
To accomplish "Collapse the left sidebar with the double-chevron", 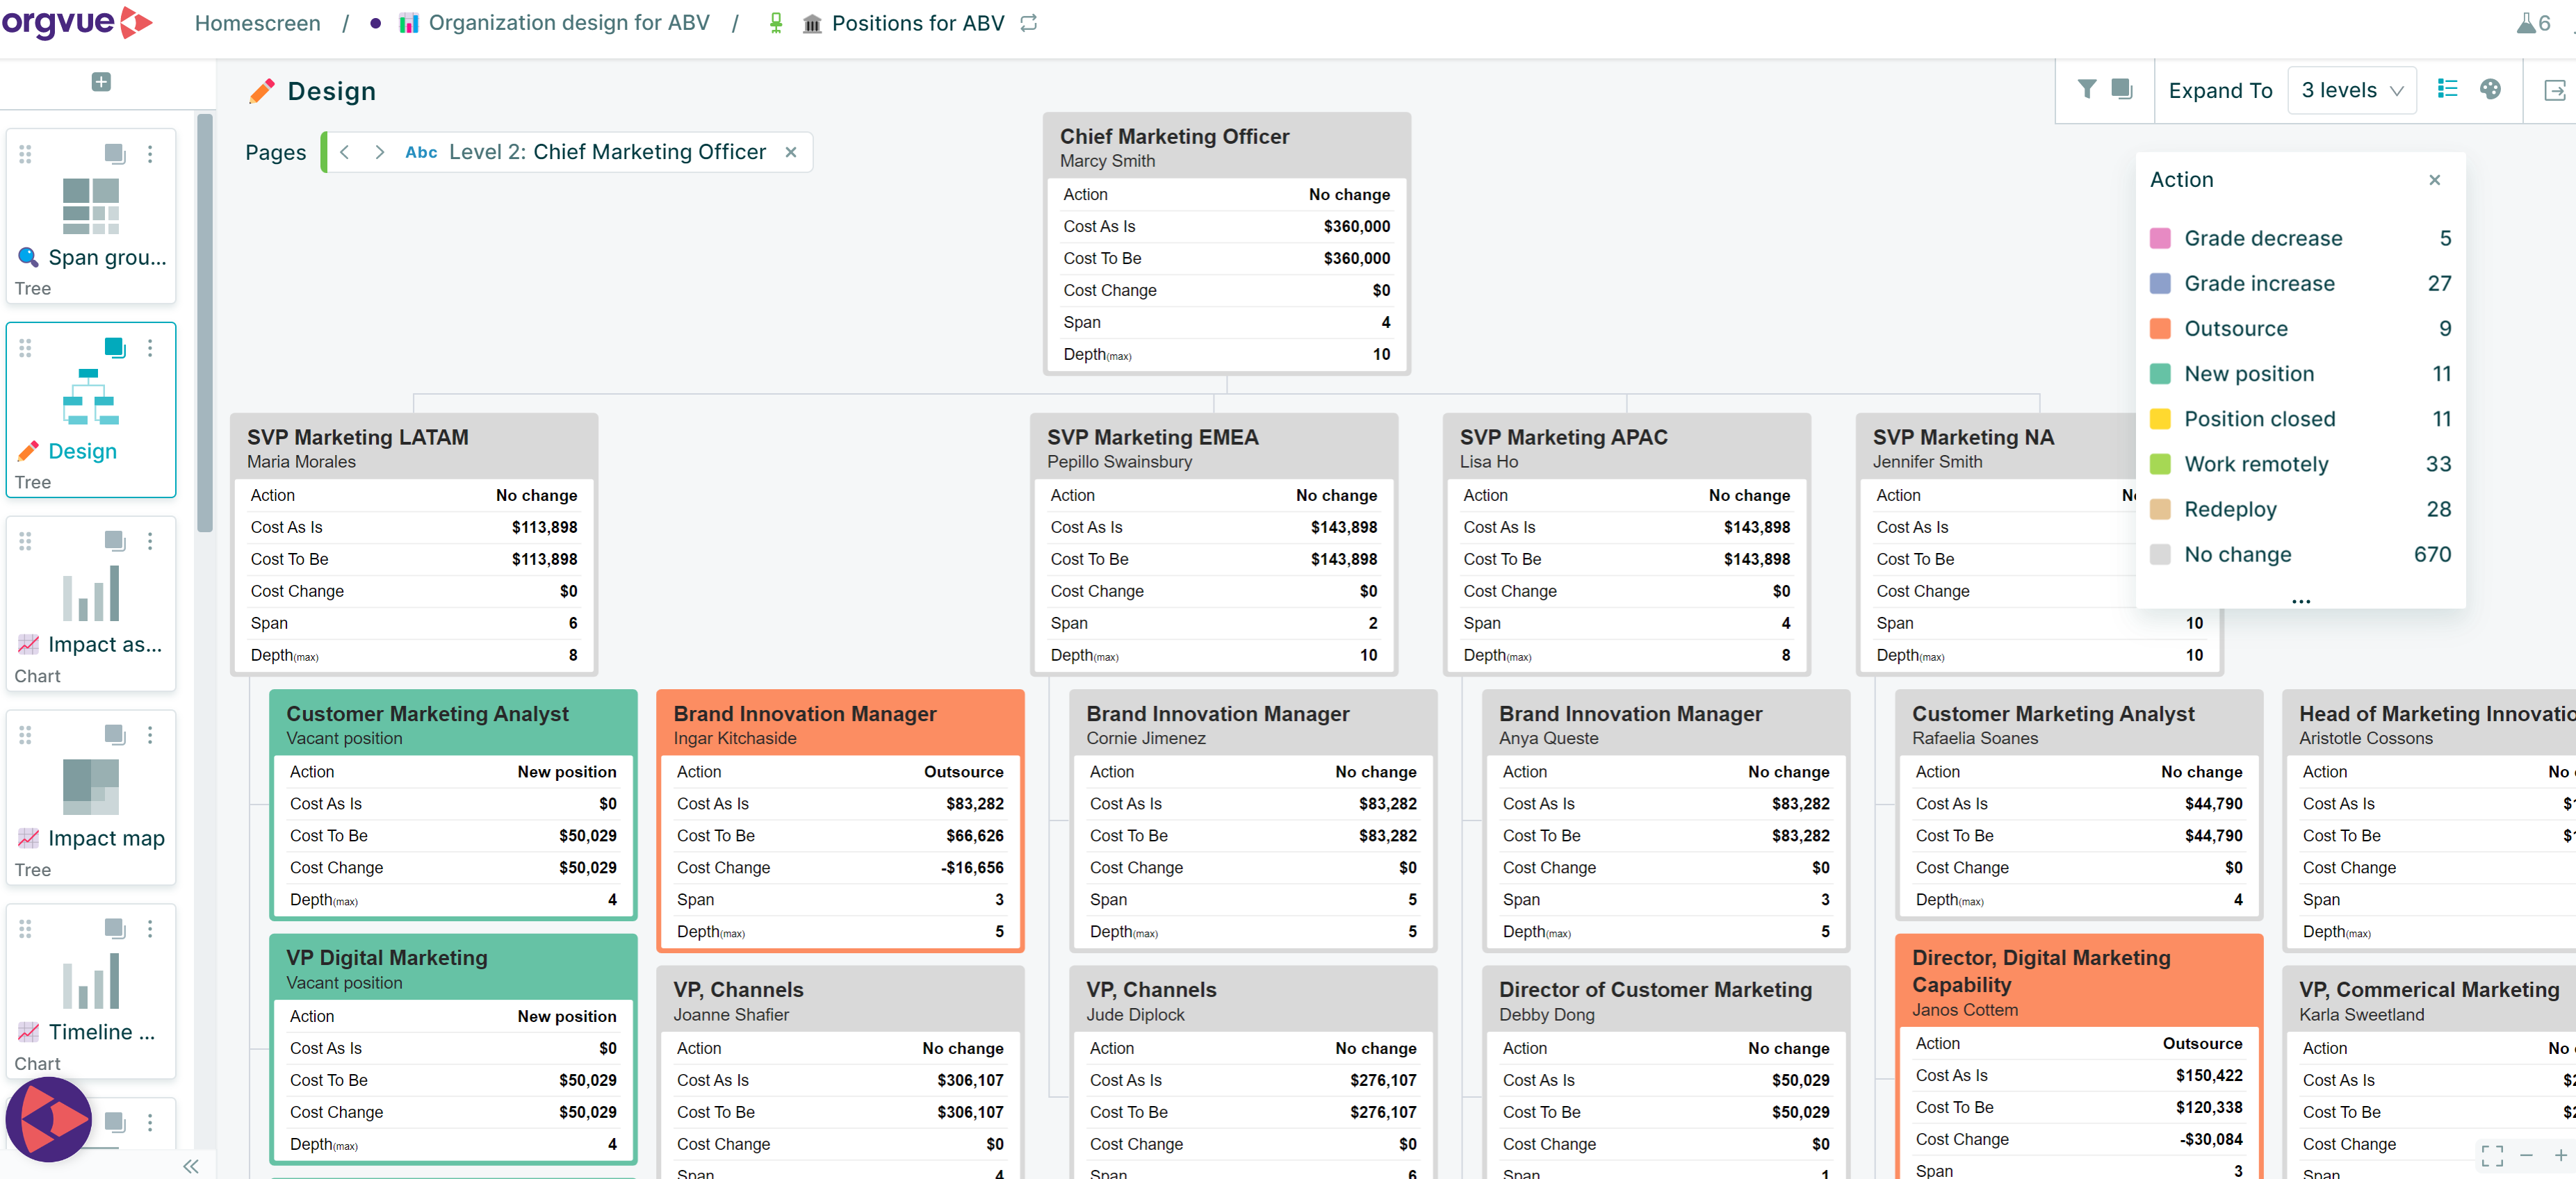I will click(190, 1165).
